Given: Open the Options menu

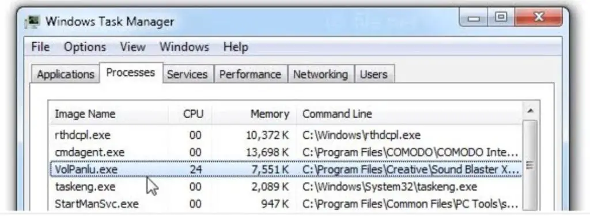Looking at the screenshot, I should (85, 47).
